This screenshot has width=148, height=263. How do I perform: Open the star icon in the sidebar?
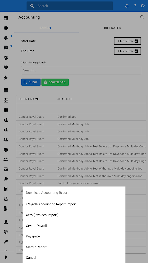point(6,77)
